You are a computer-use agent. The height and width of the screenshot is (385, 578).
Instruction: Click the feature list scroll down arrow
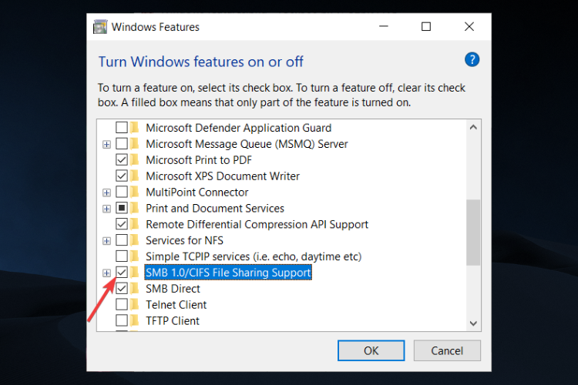473,323
